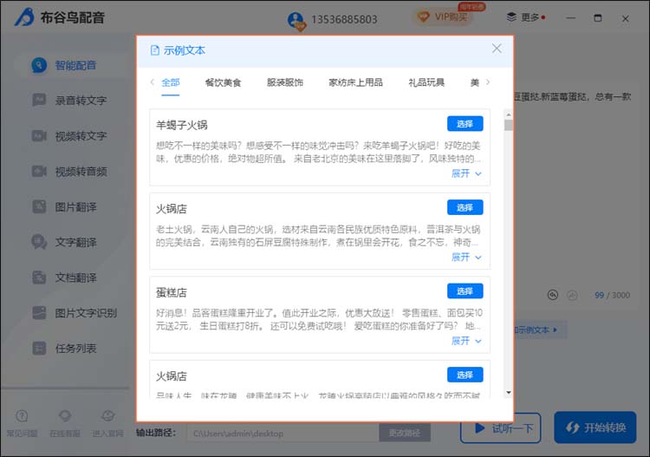Click the 试听一下 preview button
The height and width of the screenshot is (457, 650).
click(500, 428)
